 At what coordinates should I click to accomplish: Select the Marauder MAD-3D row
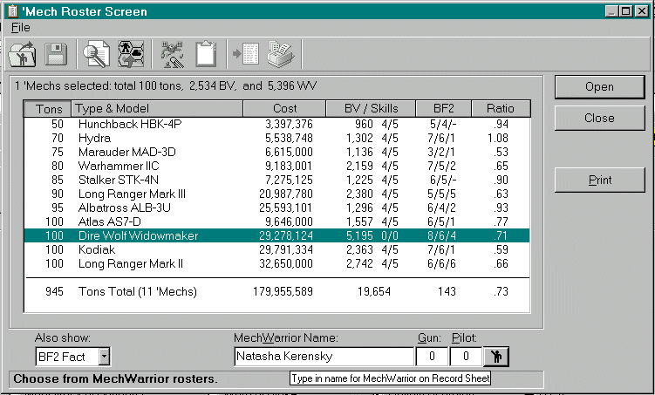tap(277, 152)
